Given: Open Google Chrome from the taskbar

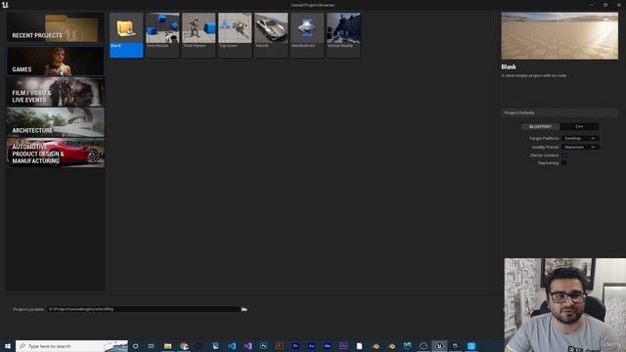Looking at the screenshot, I should (184, 346).
